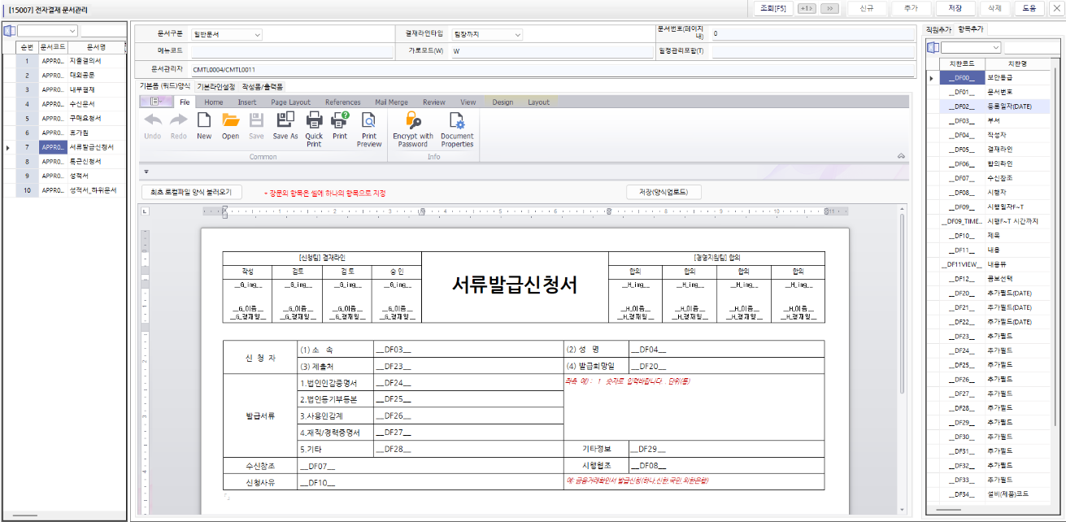
Task: Open the Insert ribbon tab
Action: click(x=247, y=102)
